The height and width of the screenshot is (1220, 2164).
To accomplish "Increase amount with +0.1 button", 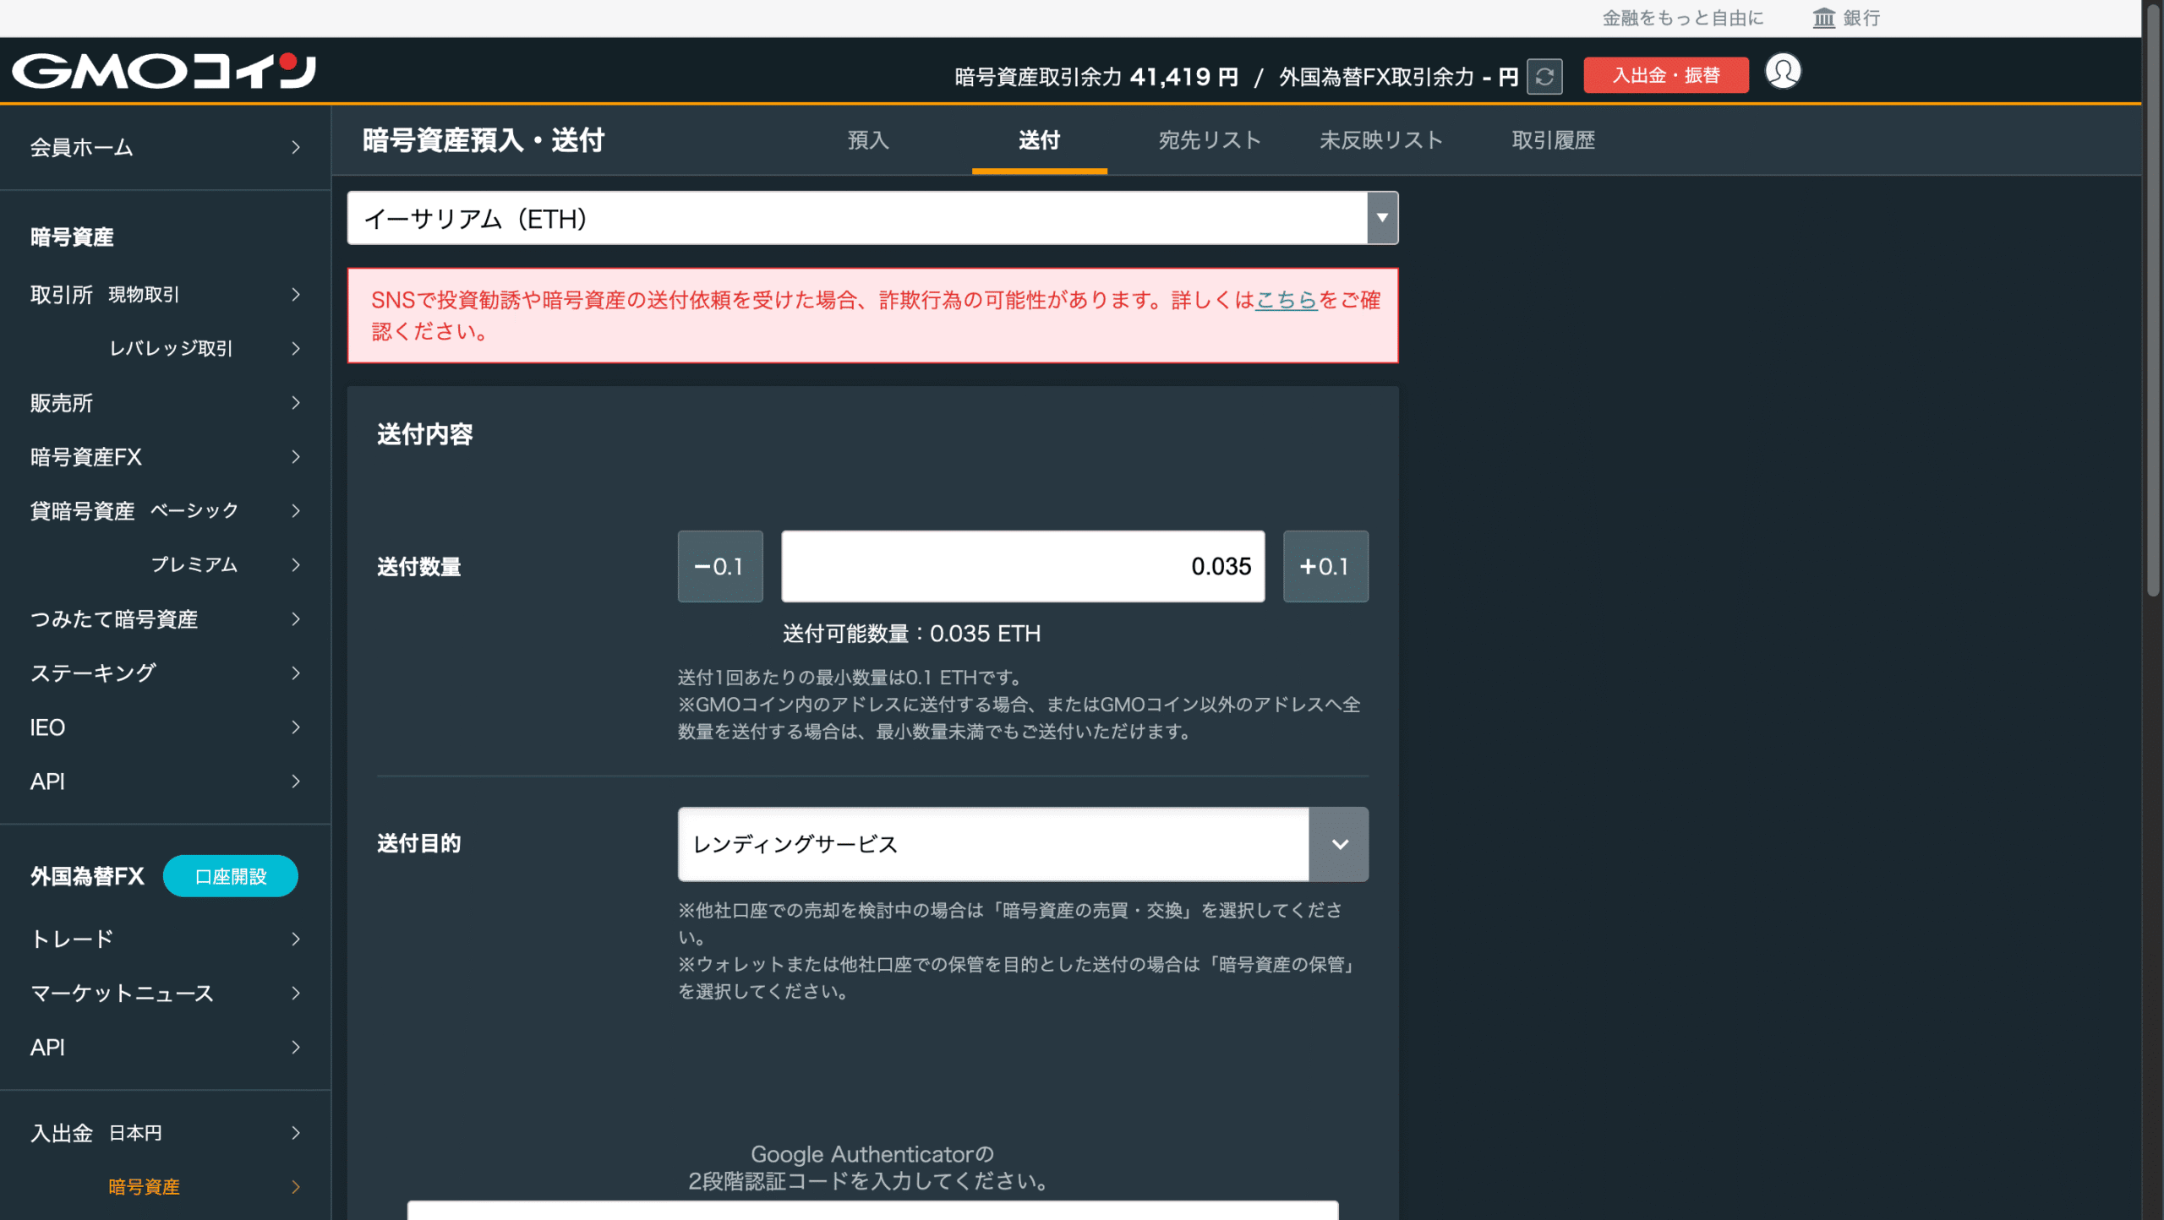I will [x=1325, y=566].
